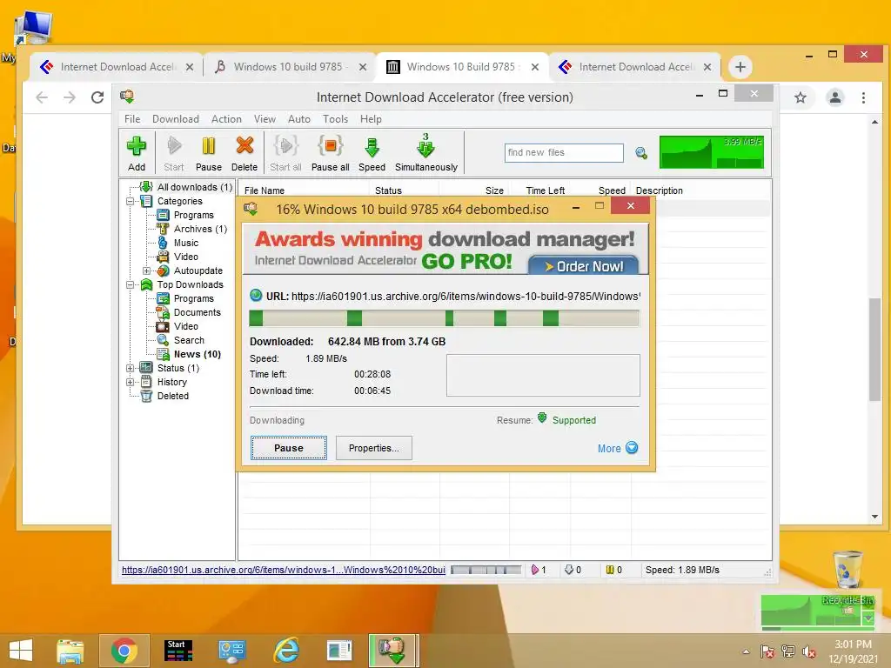The height and width of the screenshot is (668, 891).
Task: Select News (10) in tree
Action: [x=198, y=355]
